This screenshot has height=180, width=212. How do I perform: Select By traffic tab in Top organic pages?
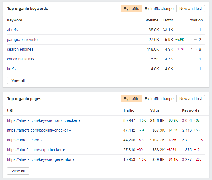[x=131, y=99]
